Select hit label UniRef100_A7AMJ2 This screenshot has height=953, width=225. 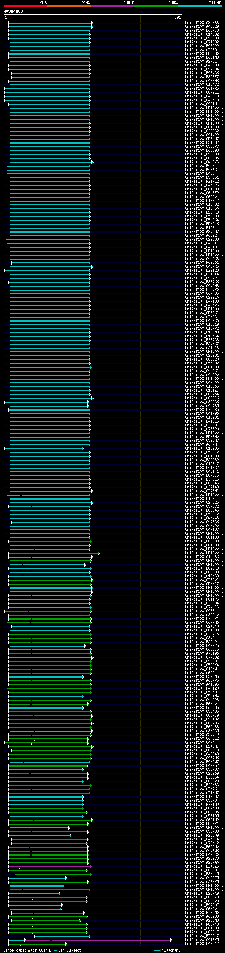[x=202, y=843]
